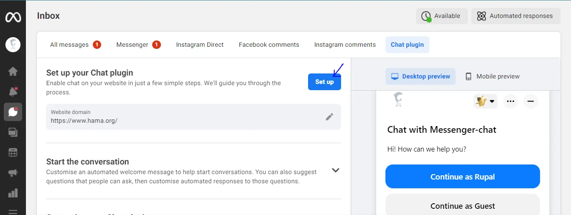
Task: Open Ads megaphone icon in sidebar
Action: (13, 172)
